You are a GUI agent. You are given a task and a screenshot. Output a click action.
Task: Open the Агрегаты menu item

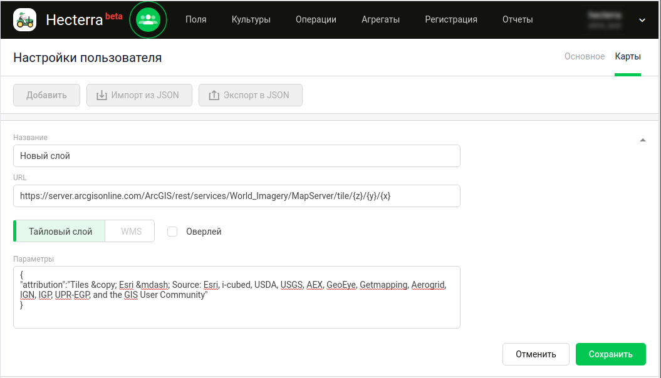(380, 19)
